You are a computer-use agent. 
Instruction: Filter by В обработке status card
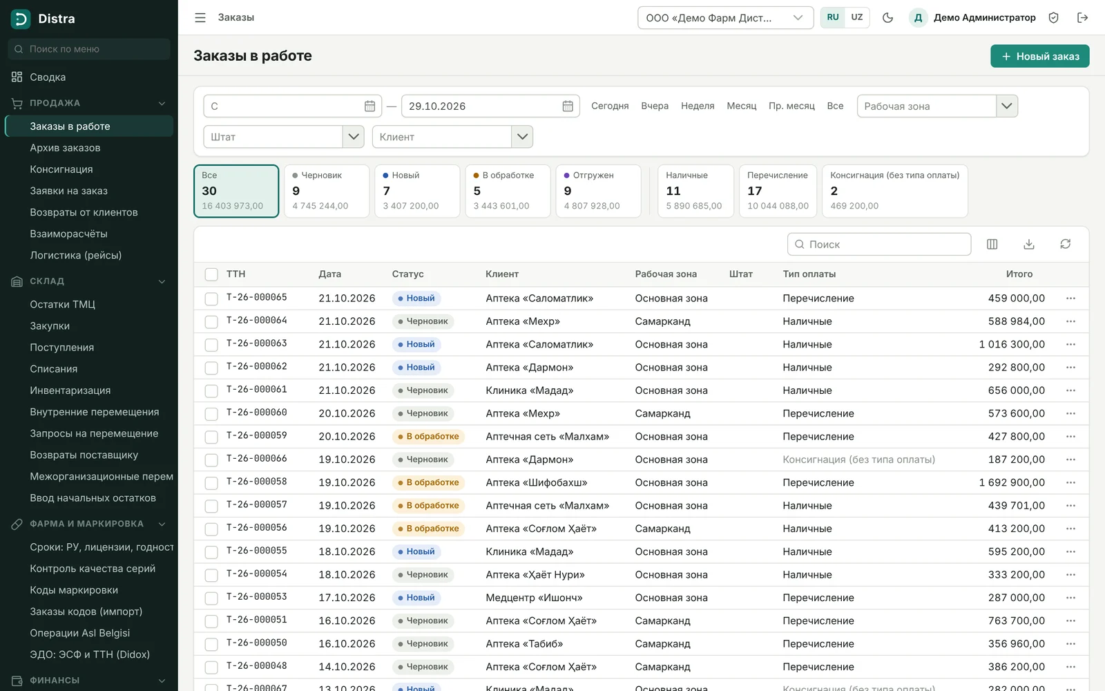point(508,191)
